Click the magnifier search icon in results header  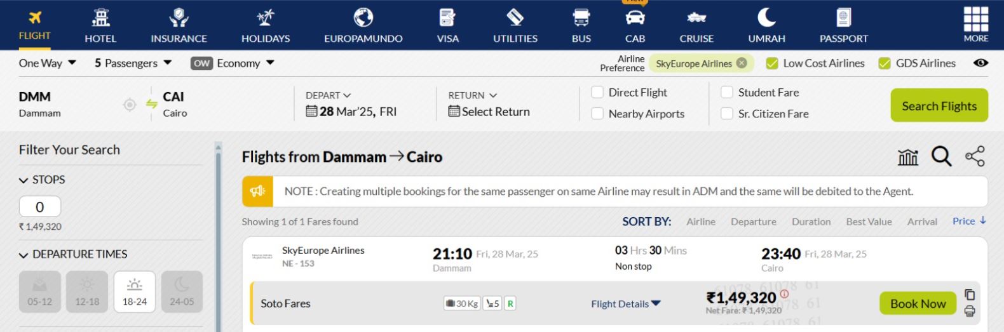(941, 156)
